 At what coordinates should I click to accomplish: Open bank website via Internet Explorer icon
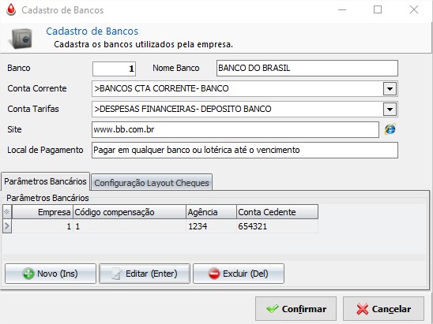click(x=390, y=129)
